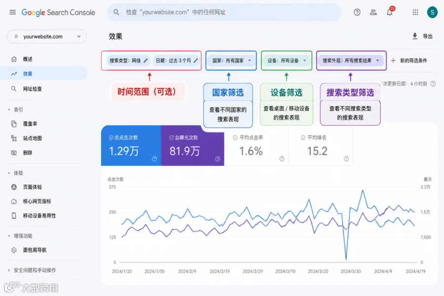Click the 2024/3/30 date on chart axis
Viewport: 444px width, 296px height.
tap(351, 271)
